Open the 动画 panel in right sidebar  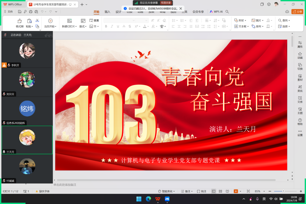(300, 55)
